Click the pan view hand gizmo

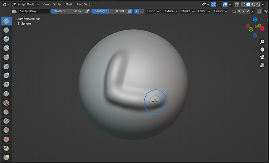click(x=262, y=49)
